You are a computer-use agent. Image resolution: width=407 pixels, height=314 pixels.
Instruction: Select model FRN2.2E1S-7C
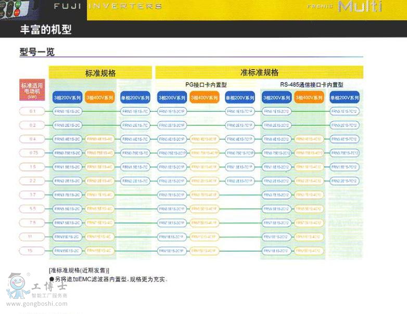pos(135,181)
